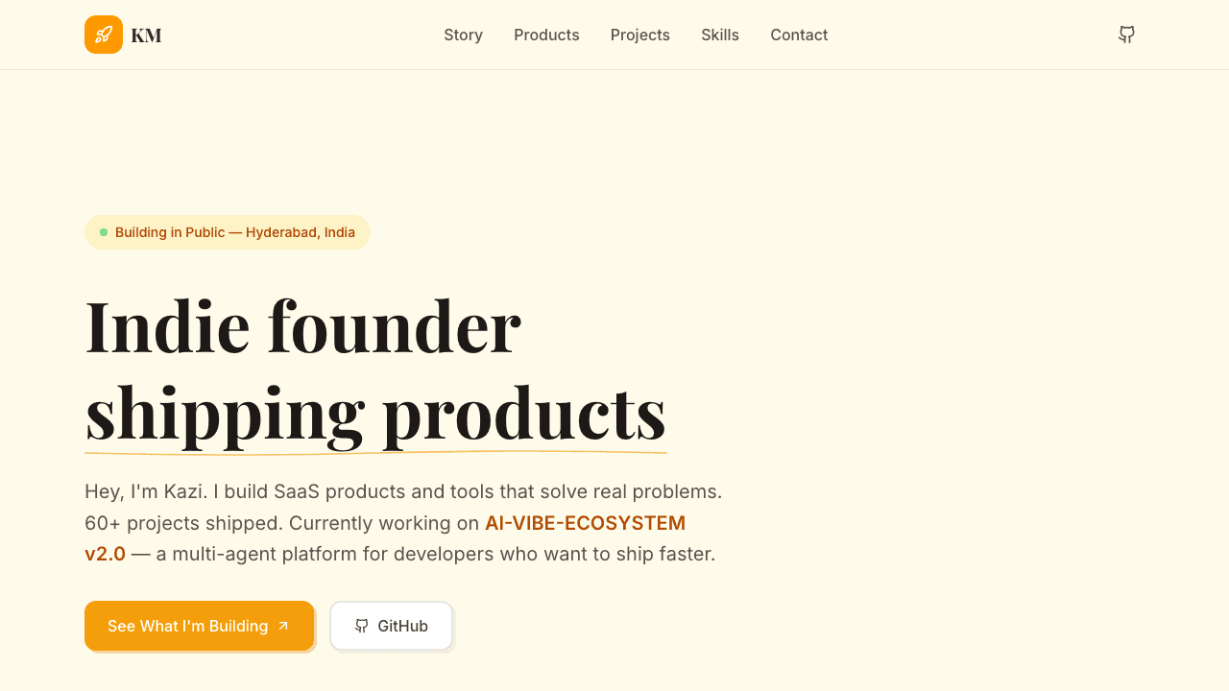
Task: Open the Story navigation item
Action: click(463, 35)
